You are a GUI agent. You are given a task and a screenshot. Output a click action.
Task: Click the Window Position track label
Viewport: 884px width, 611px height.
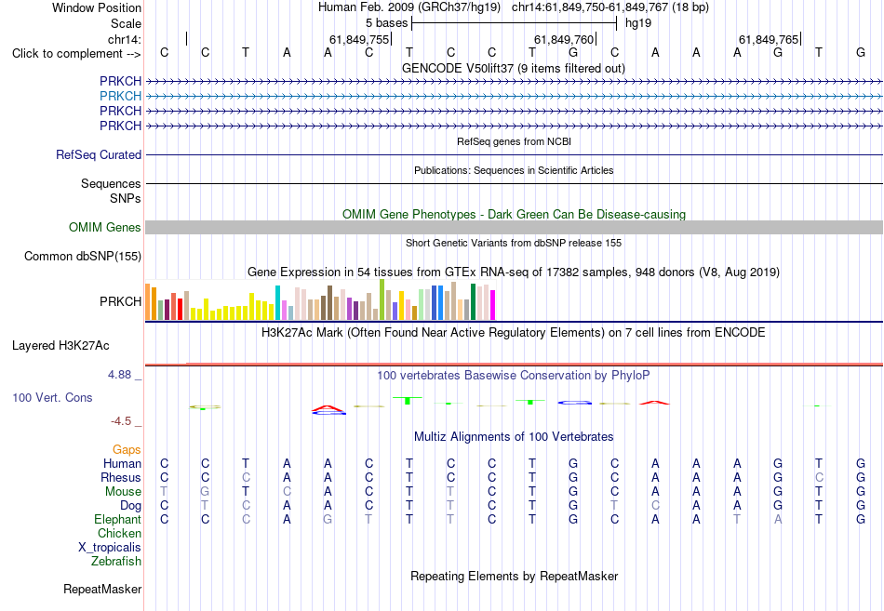click(97, 7)
